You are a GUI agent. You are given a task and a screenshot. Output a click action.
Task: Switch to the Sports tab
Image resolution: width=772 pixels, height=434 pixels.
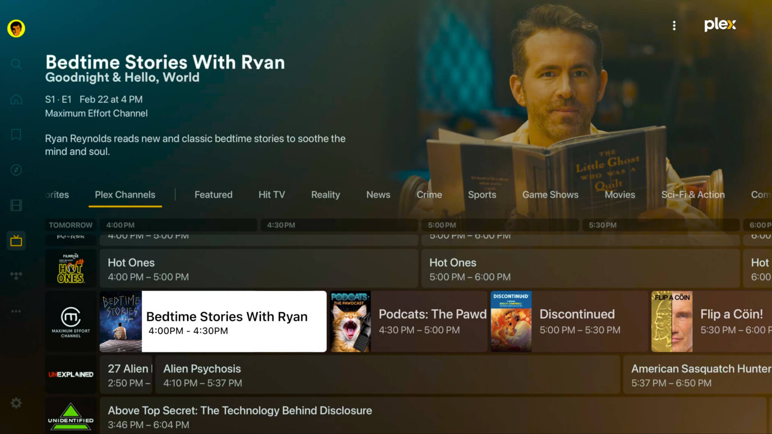(482, 195)
